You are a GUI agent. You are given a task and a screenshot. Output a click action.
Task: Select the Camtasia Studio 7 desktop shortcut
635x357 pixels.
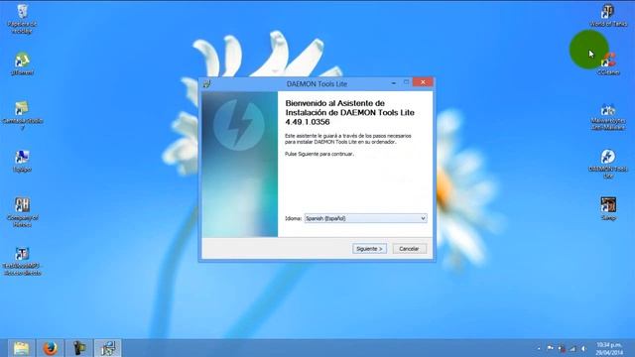22,116
